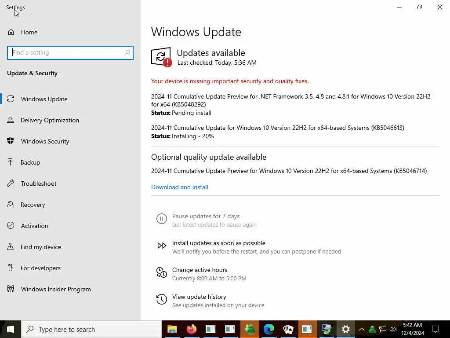Click the KB5046613 cumulative update entry
This screenshot has height=338, width=450.
278,128
